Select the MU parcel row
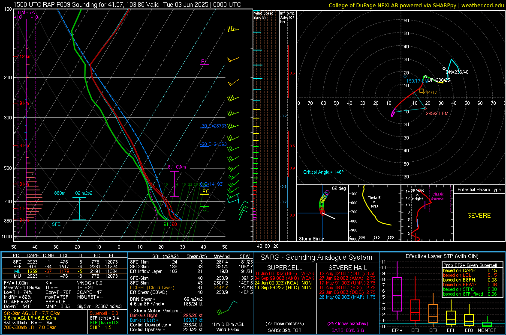 coord(65,276)
